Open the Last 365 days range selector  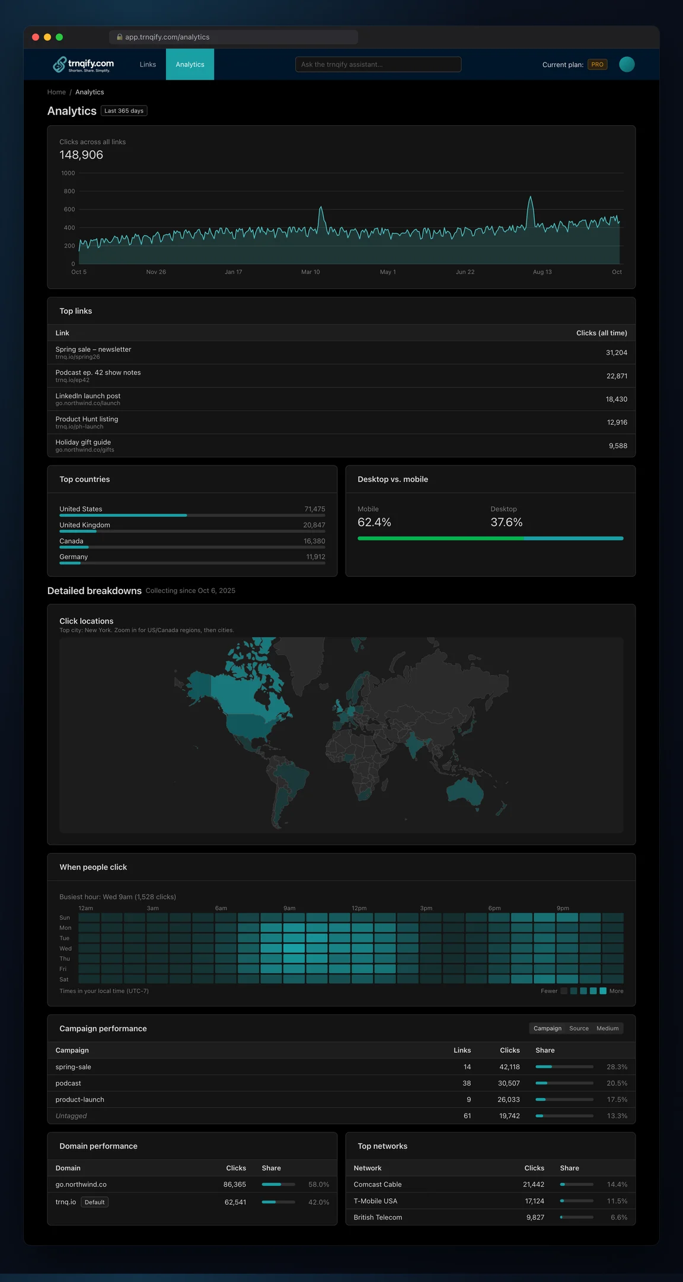pos(124,111)
